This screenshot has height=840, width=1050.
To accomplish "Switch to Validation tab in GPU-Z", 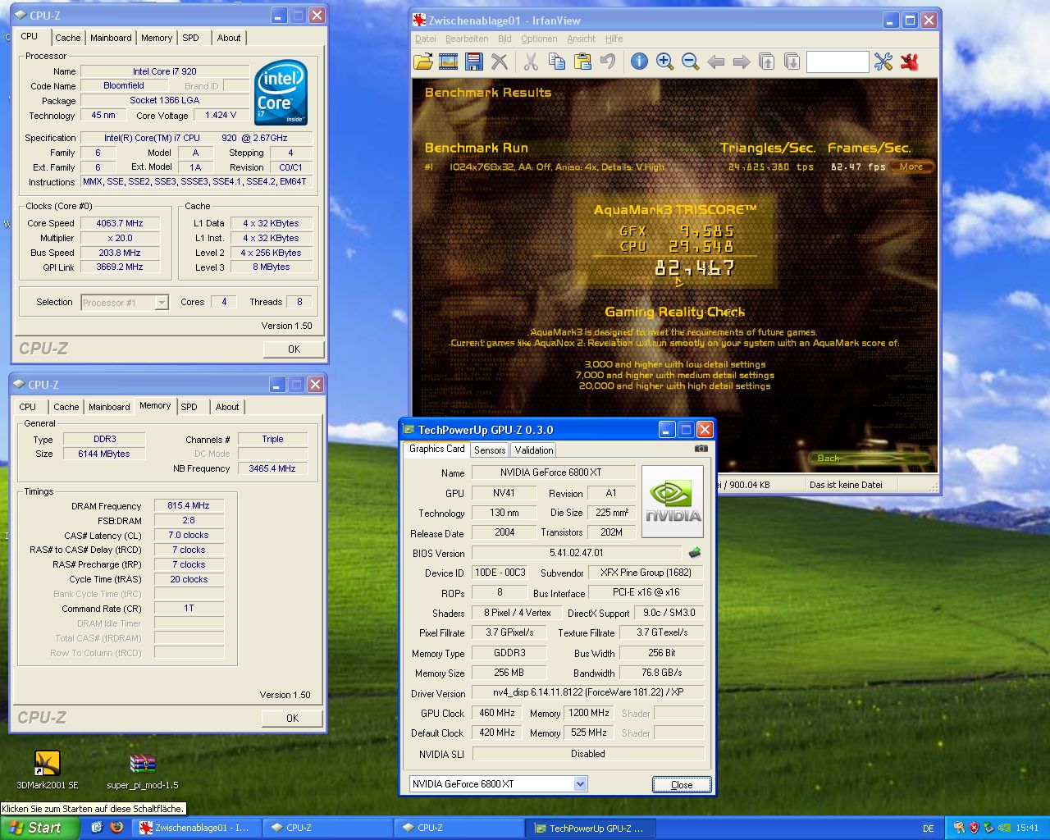I will pyautogui.click(x=534, y=450).
